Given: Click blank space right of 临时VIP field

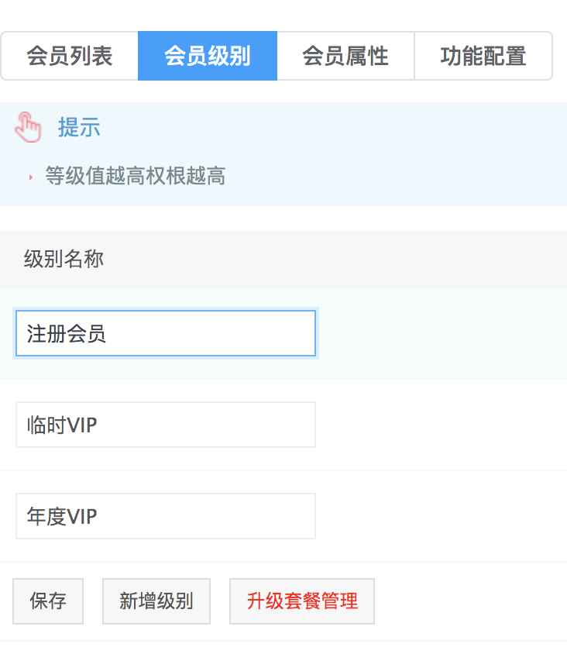Looking at the screenshot, I should [442, 425].
